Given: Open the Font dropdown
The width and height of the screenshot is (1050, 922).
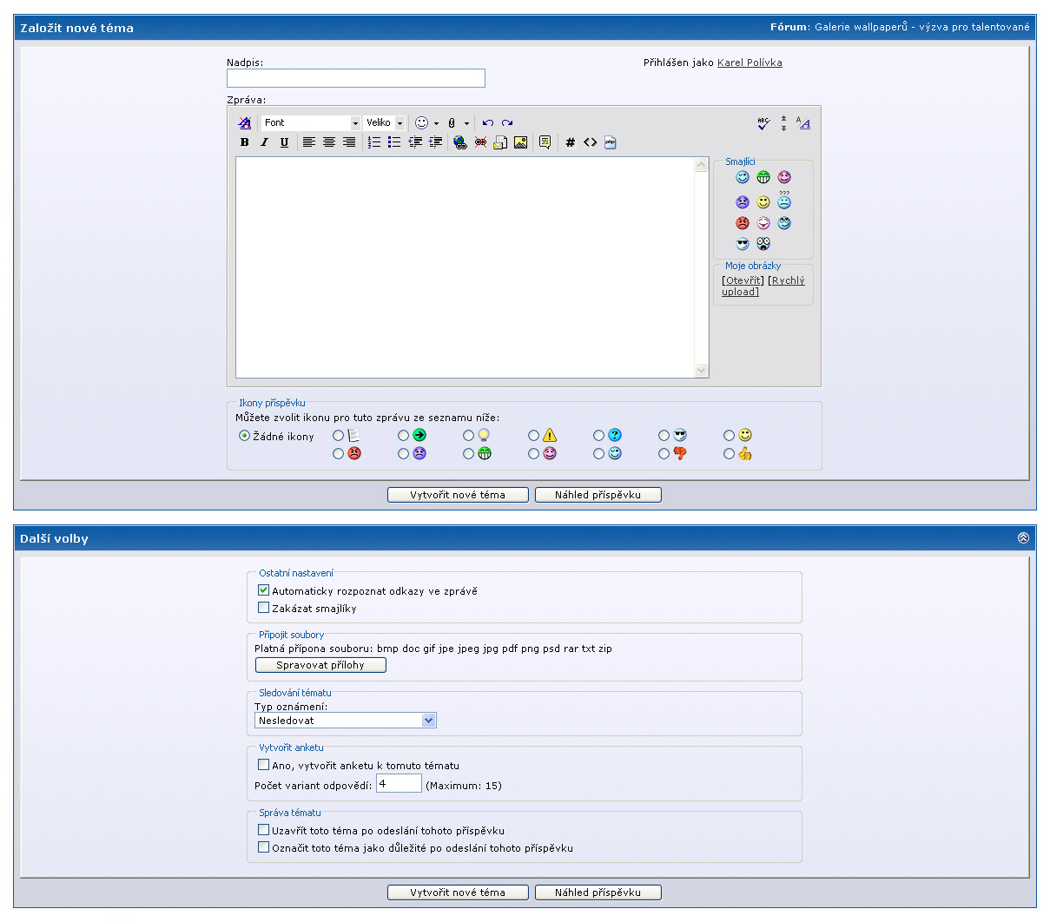Looking at the screenshot, I should pos(311,122).
